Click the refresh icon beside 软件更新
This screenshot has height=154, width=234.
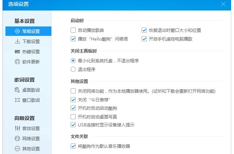[17, 62]
